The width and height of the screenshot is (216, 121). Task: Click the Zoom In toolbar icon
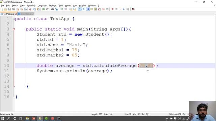tap(61, 9)
